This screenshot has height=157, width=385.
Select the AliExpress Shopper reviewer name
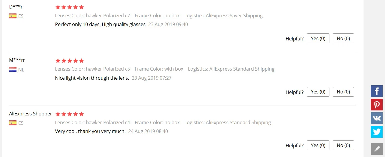pos(31,114)
